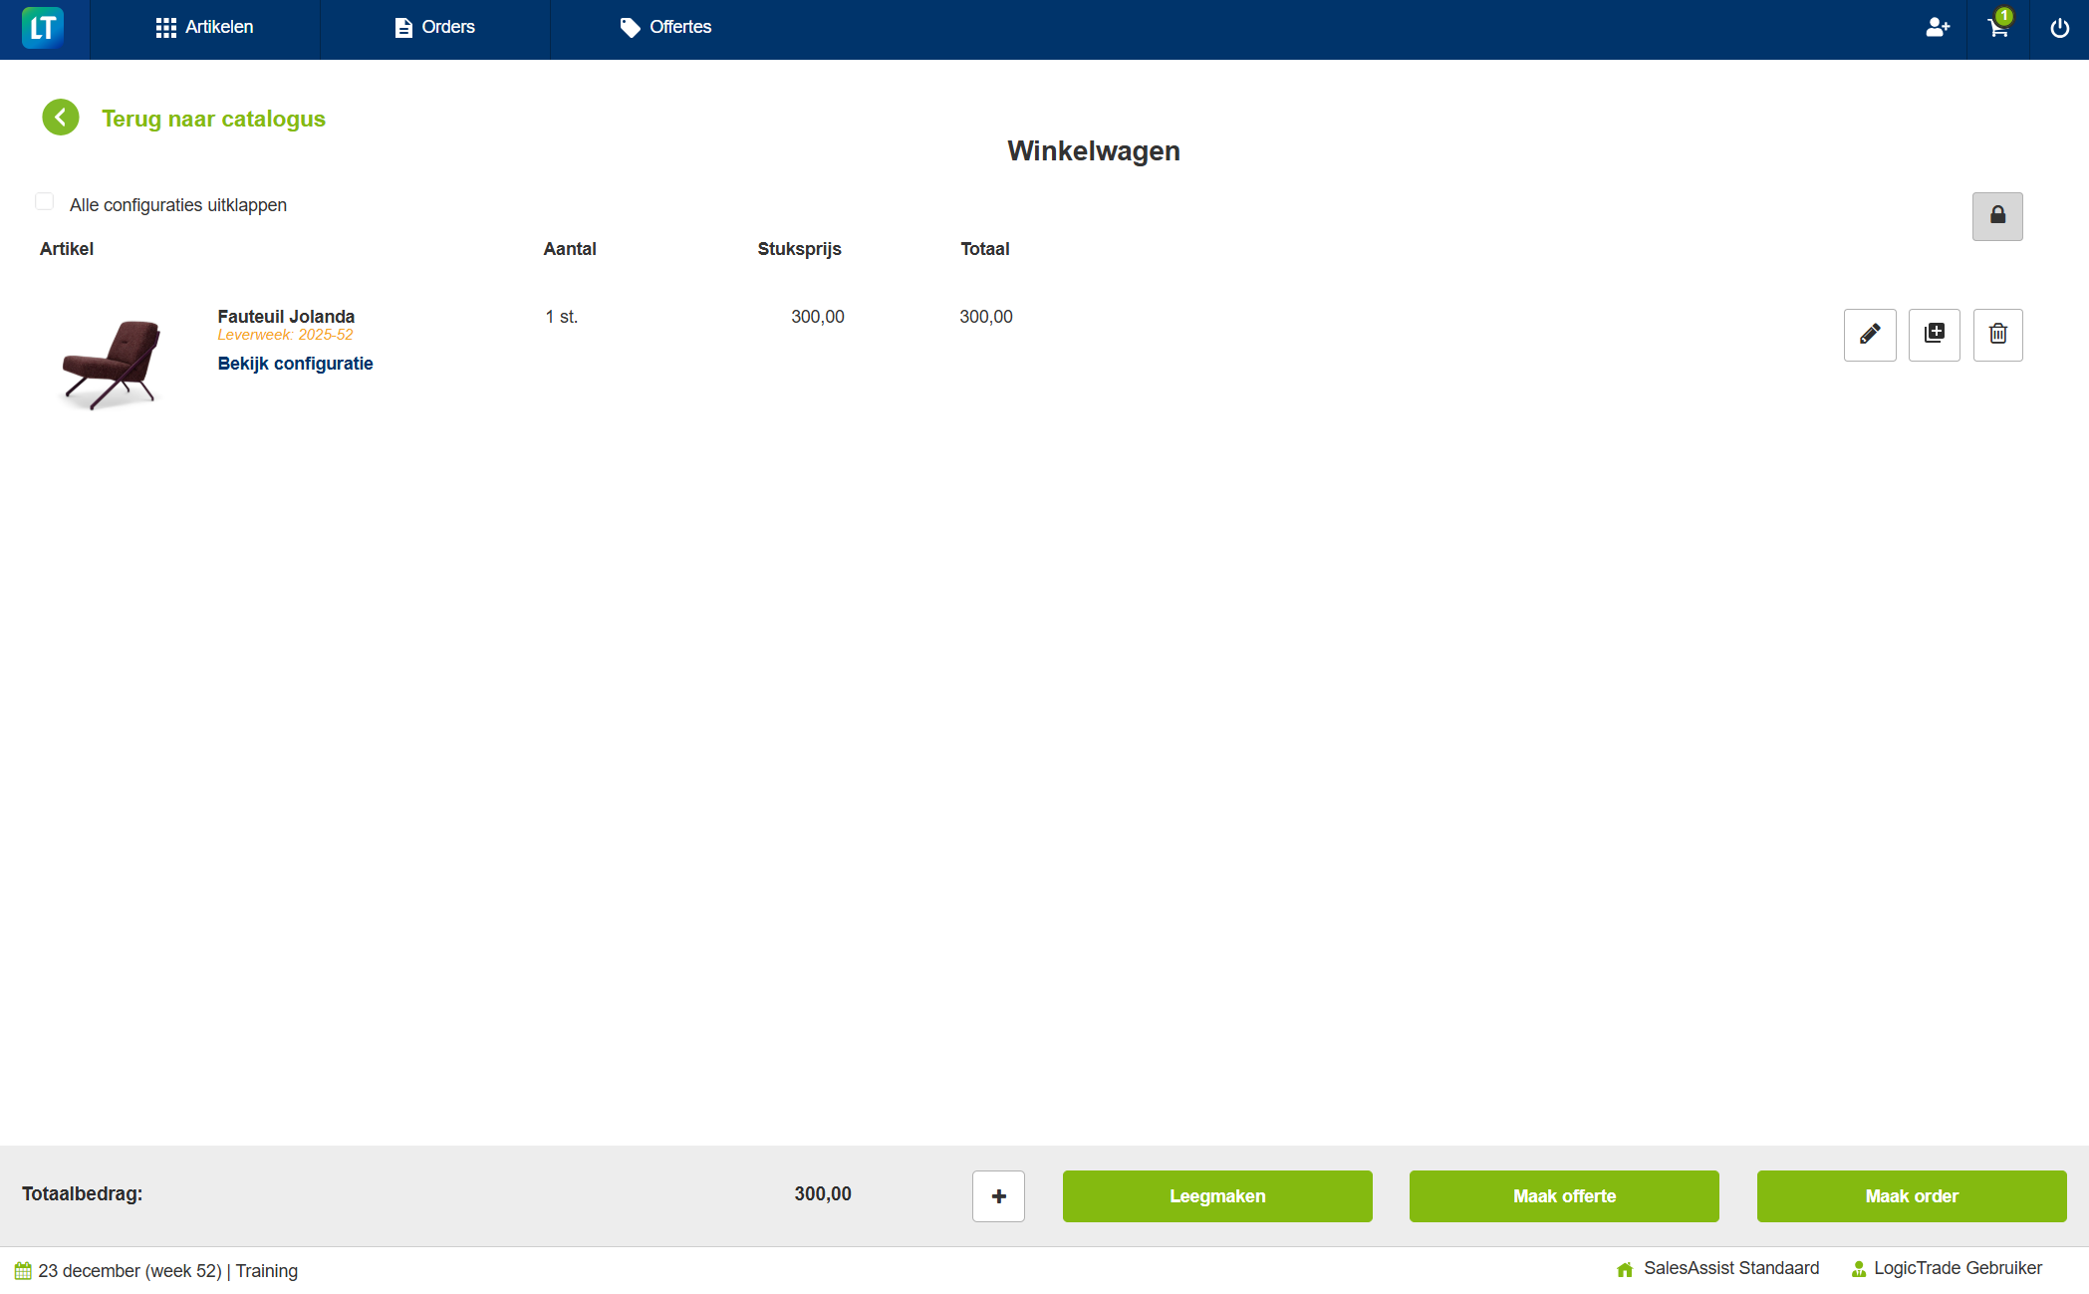Switch to the Artikelen tab
The image size is (2089, 1294).
(x=206, y=28)
